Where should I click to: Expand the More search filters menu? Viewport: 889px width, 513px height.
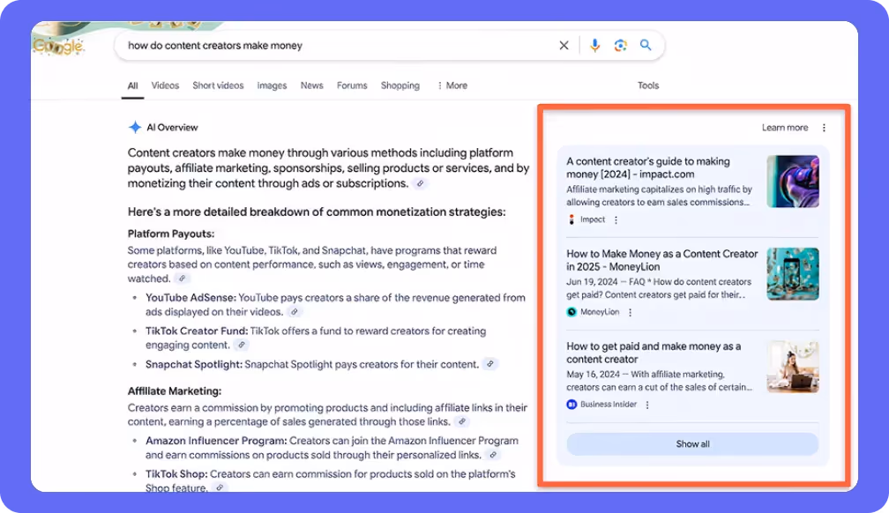(x=452, y=85)
